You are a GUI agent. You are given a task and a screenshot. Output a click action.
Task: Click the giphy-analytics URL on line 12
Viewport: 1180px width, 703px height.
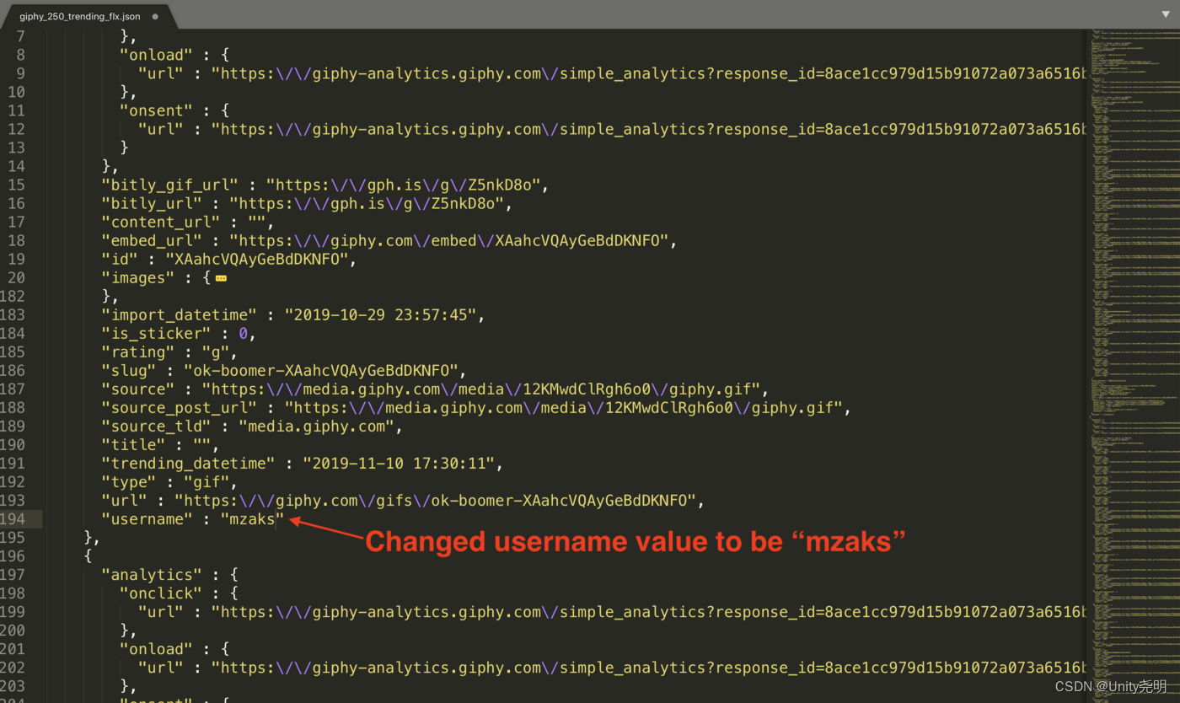coord(648,129)
